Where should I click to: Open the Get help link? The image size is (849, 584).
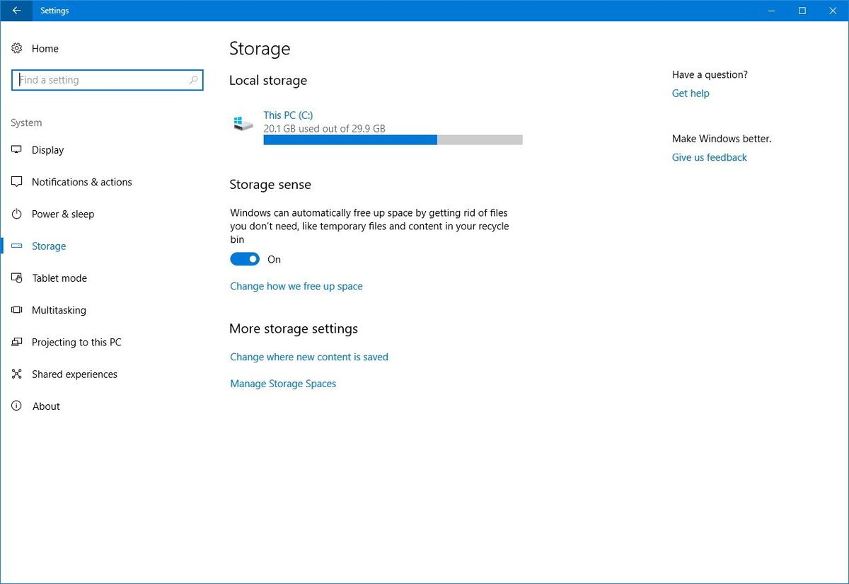690,93
